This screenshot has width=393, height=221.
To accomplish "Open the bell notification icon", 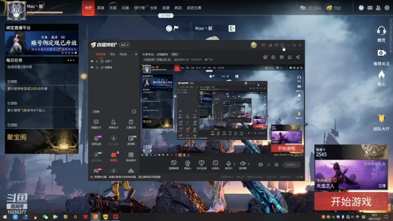I will [x=289, y=57].
